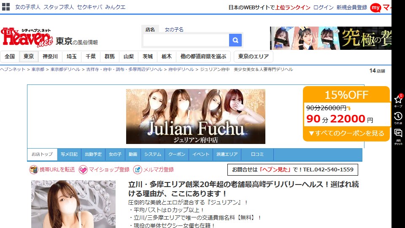The image size is (405, 228).
Task: Click すべてのクーポンを見る button
Action: [x=346, y=133]
